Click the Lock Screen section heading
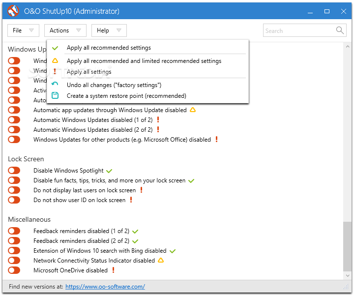354x295 pixels. pos(26,159)
